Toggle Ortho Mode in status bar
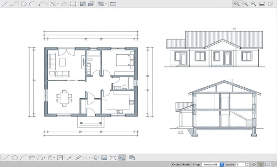 pos(181,165)
